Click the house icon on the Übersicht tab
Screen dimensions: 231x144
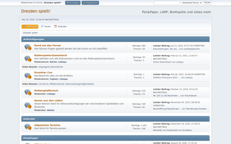click(24, 26)
